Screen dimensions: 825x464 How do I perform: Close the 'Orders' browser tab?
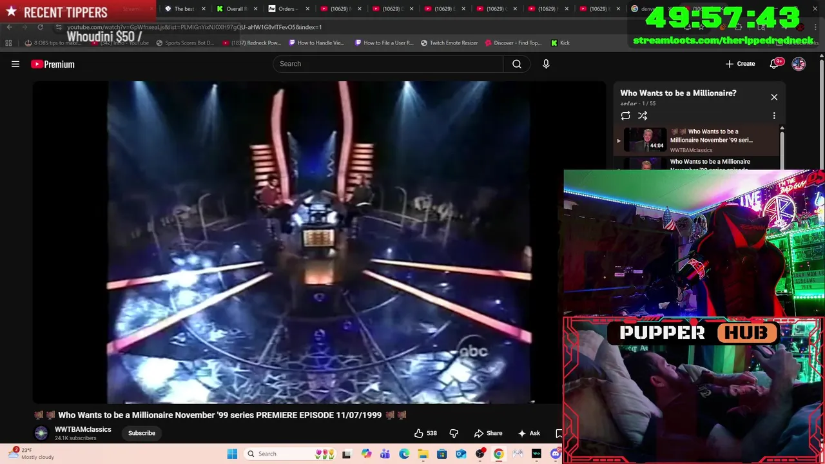pyautogui.click(x=307, y=9)
